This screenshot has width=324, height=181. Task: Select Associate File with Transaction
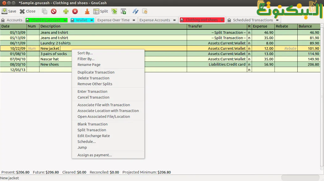(108, 105)
